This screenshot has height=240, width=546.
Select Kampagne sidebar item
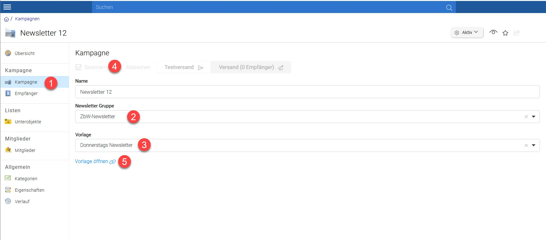(x=34, y=82)
